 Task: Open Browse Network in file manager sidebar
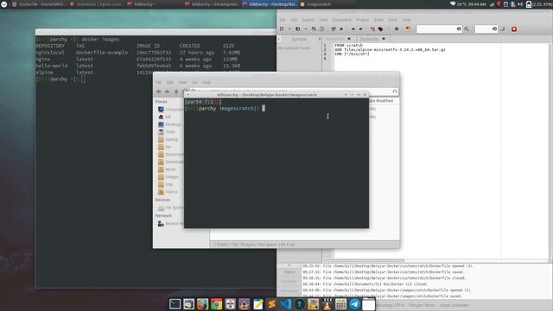171,224
